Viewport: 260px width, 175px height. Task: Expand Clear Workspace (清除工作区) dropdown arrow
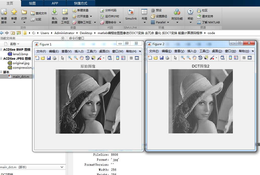pos(95,22)
